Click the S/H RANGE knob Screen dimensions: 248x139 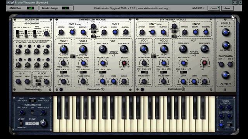[18, 81]
